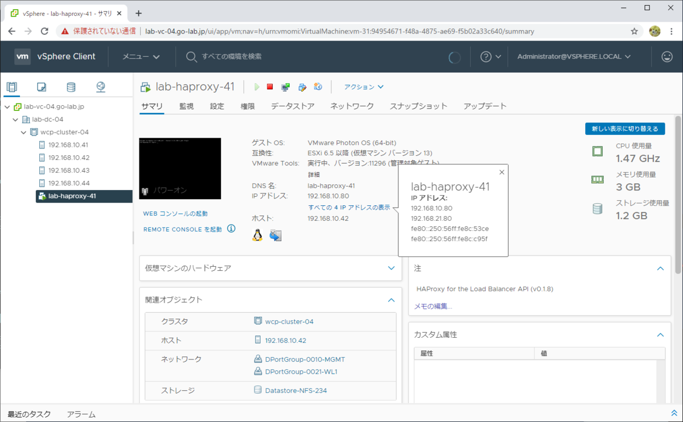Click the VM tools icon beside penguin
The width and height of the screenshot is (683, 422).
276,235
